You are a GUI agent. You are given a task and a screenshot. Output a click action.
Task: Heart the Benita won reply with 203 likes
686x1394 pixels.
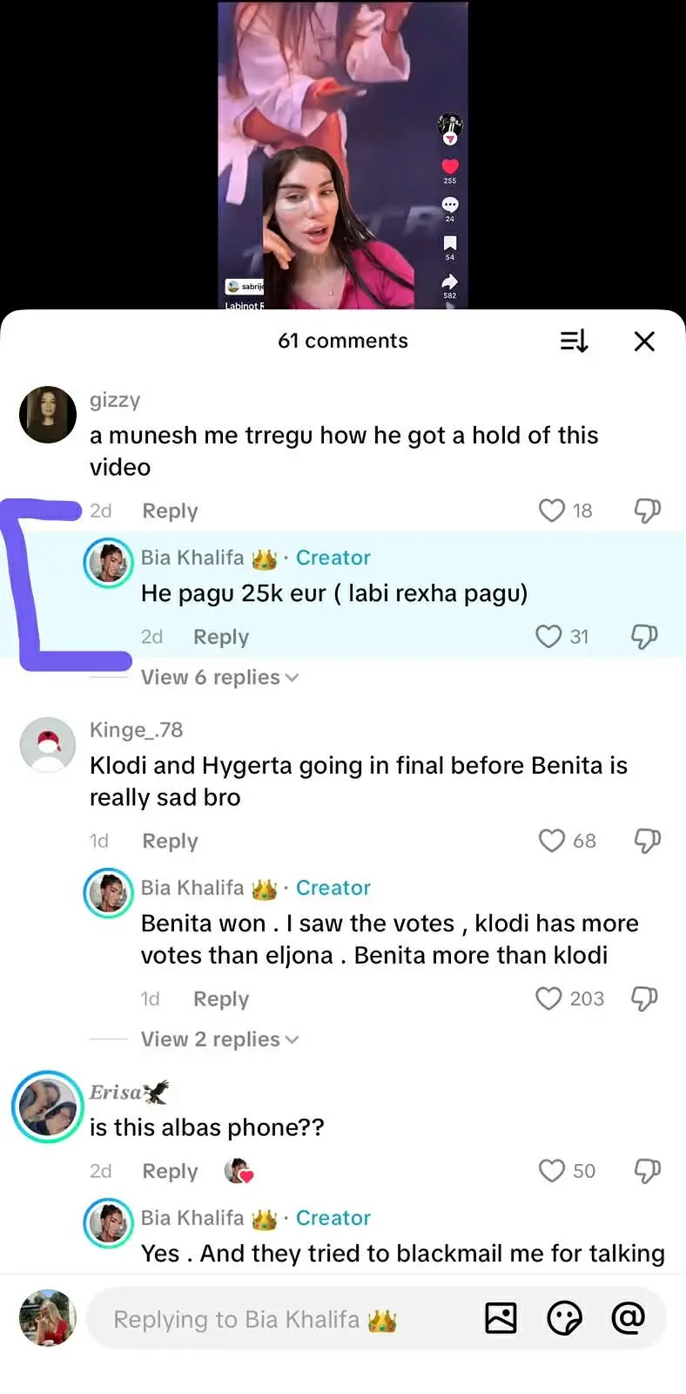(548, 998)
